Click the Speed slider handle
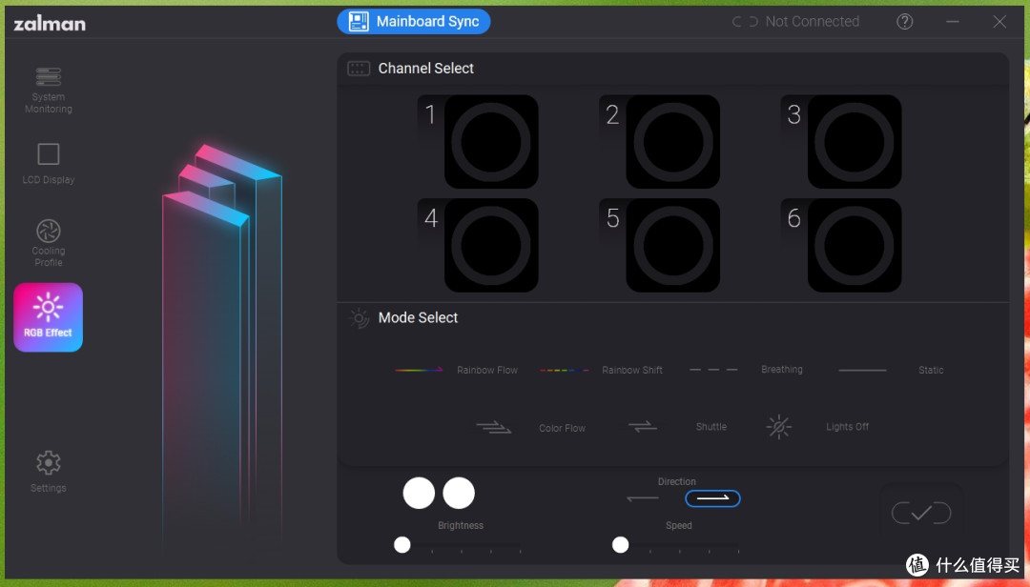This screenshot has width=1030, height=587. pos(620,544)
